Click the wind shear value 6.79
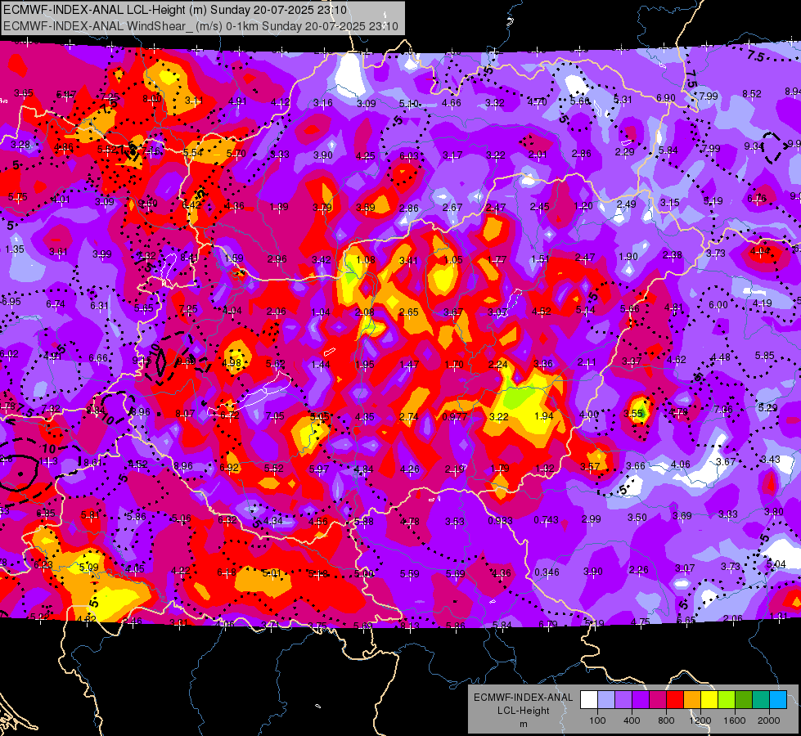Viewport: 801px width, 736px height. tap(548, 624)
